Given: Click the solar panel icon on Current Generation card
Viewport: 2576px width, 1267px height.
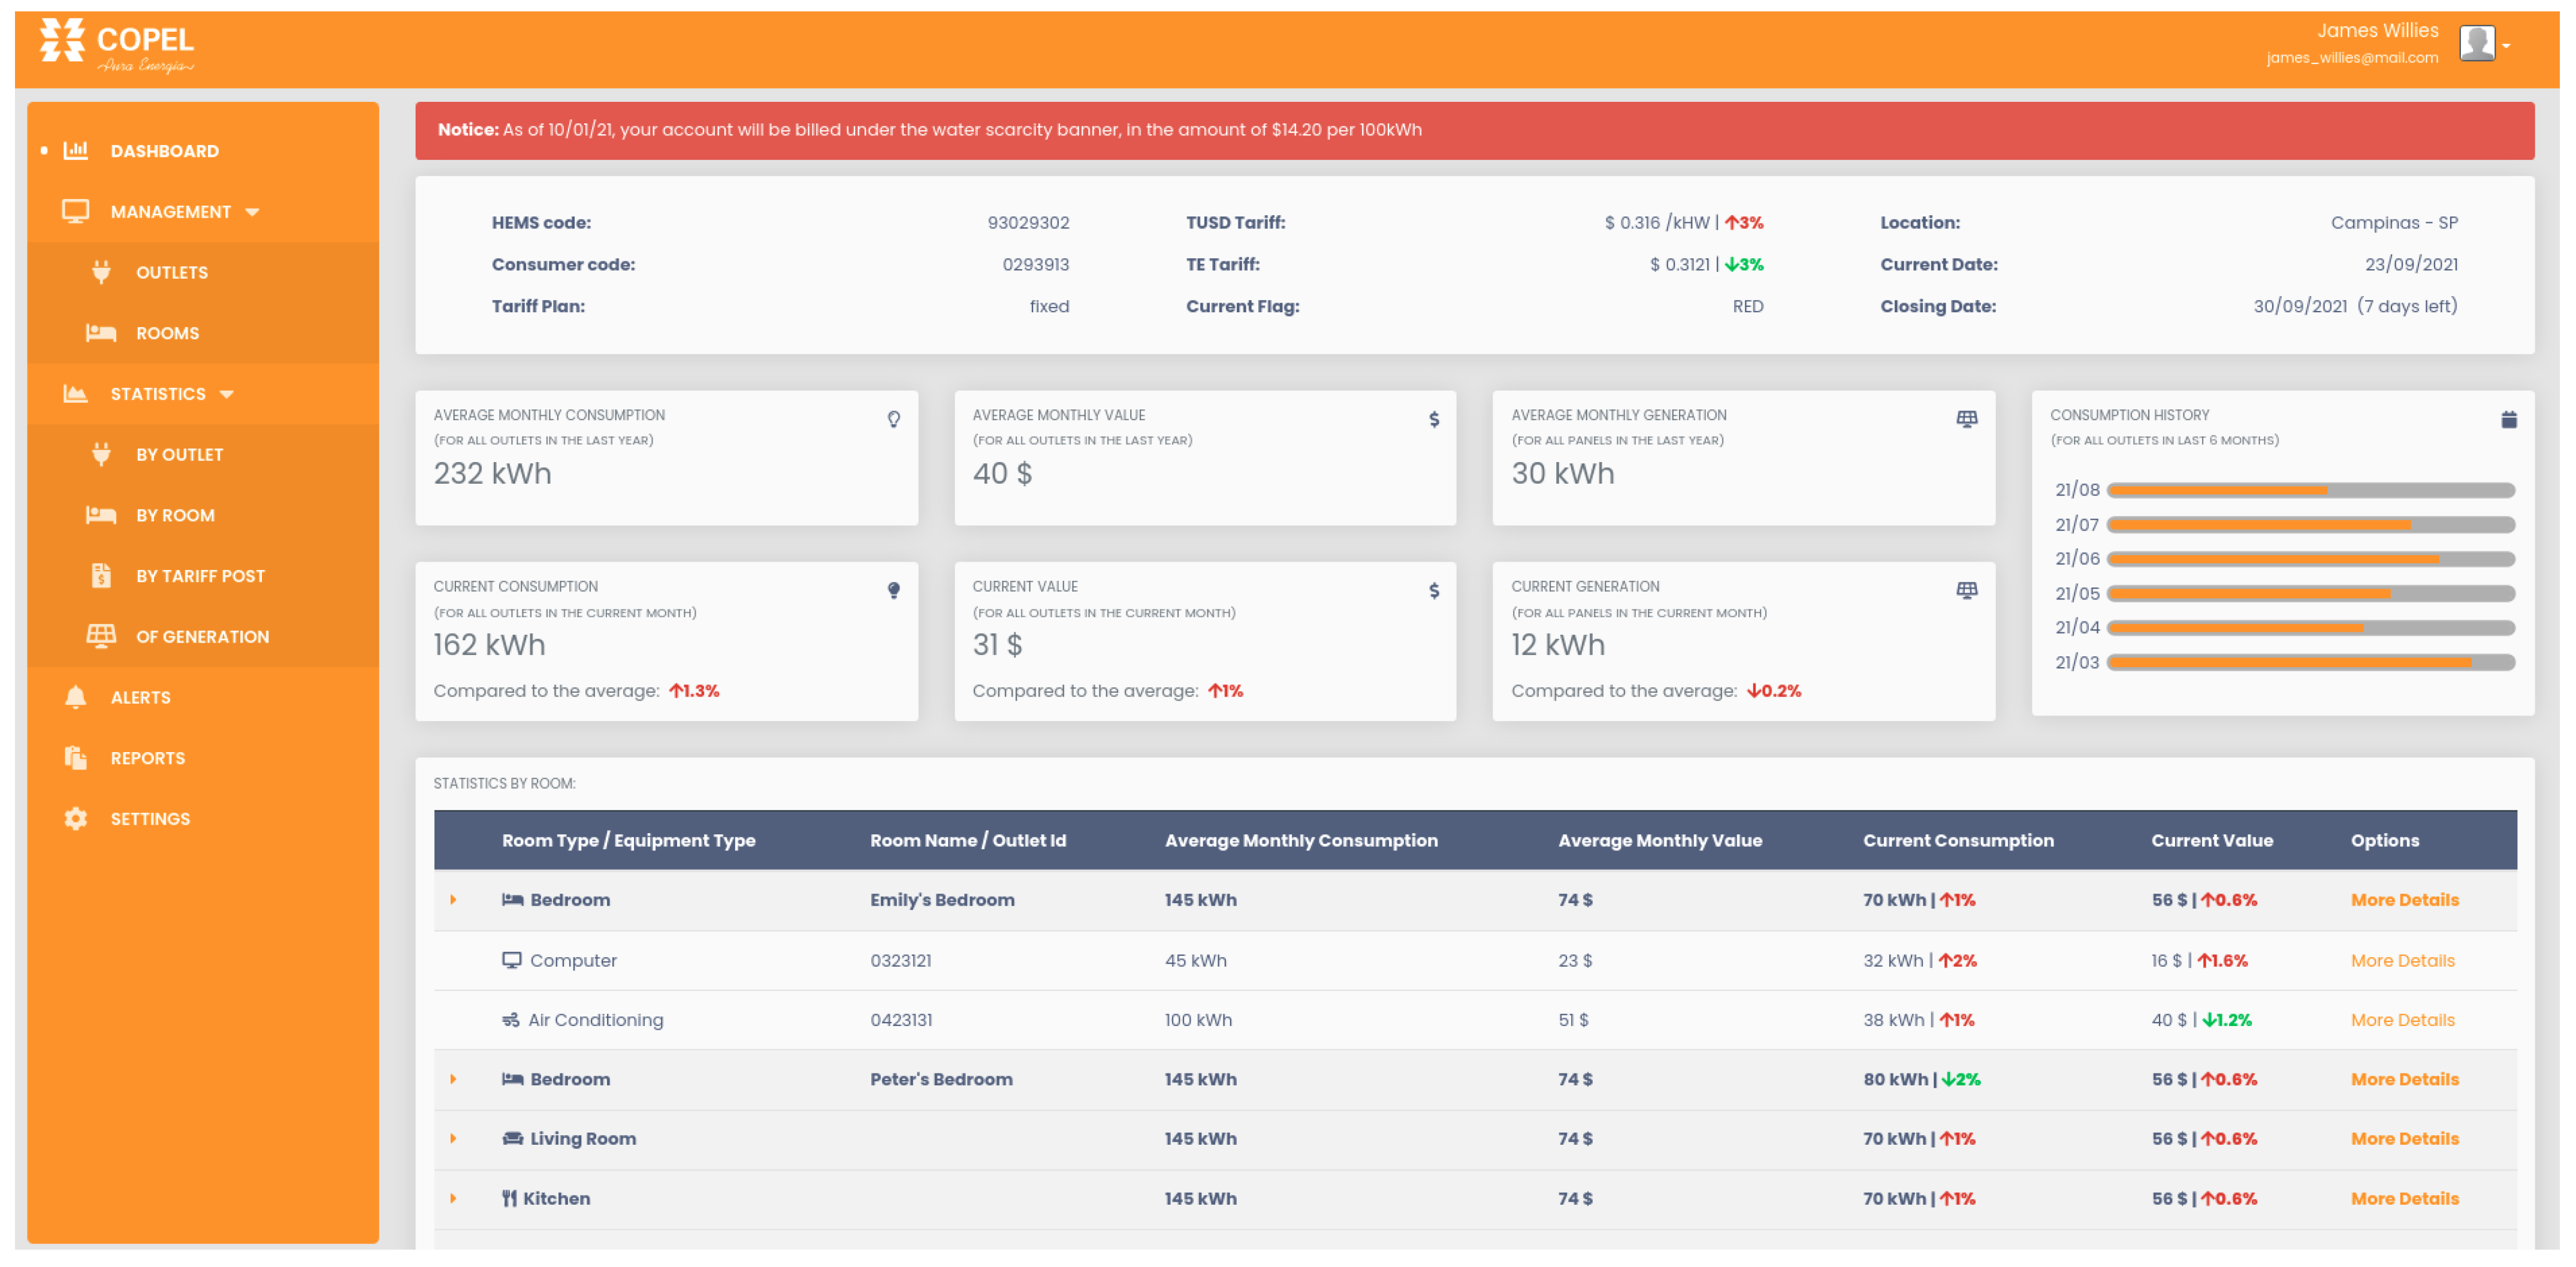Looking at the screenshot, I should coord(1966,591).
